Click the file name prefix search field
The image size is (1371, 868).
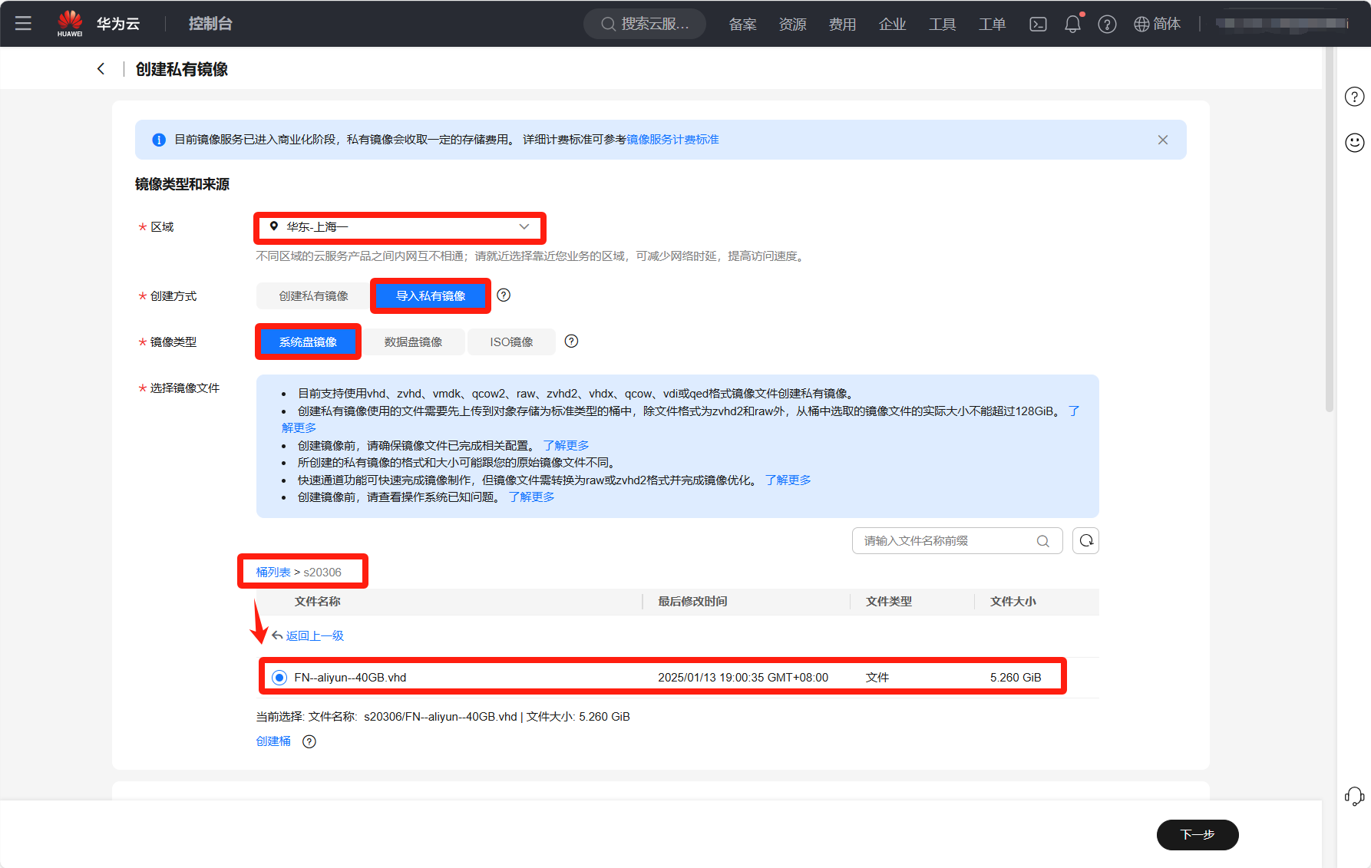tap(946, 541)
